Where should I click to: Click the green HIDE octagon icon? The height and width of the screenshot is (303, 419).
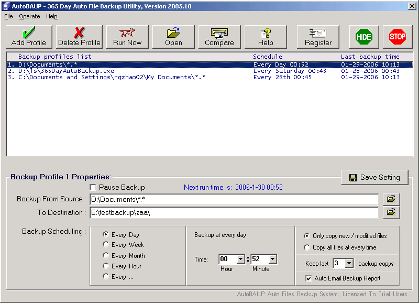[x=364, y=37]
